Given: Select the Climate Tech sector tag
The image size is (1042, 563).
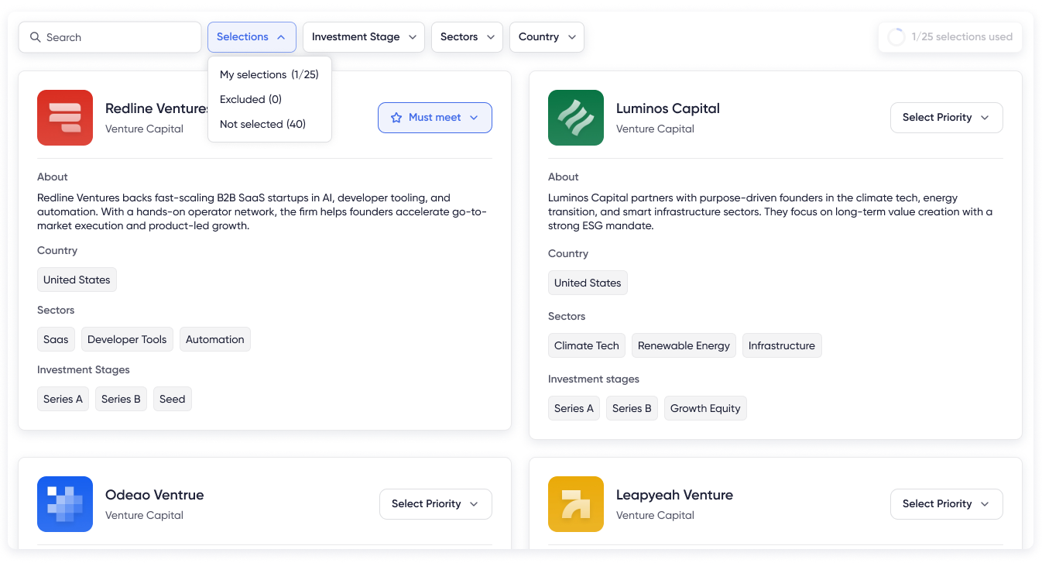Looking at the screenshot, I should point(586,345).
